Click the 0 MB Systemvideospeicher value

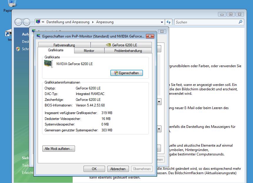105,124
